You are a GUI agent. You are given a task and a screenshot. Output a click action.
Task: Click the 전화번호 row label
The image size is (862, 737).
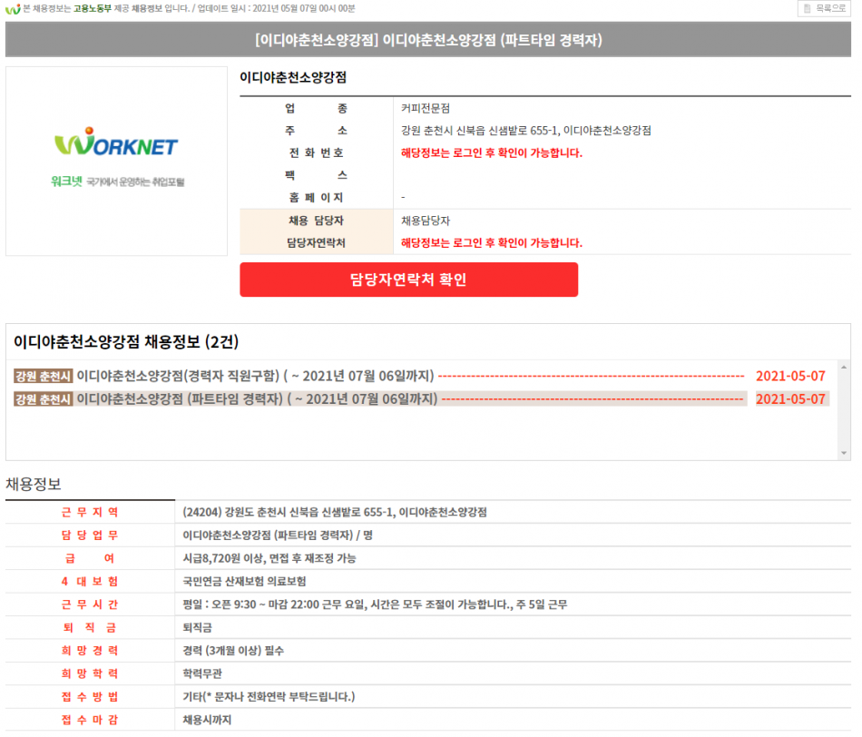point(316,152)
